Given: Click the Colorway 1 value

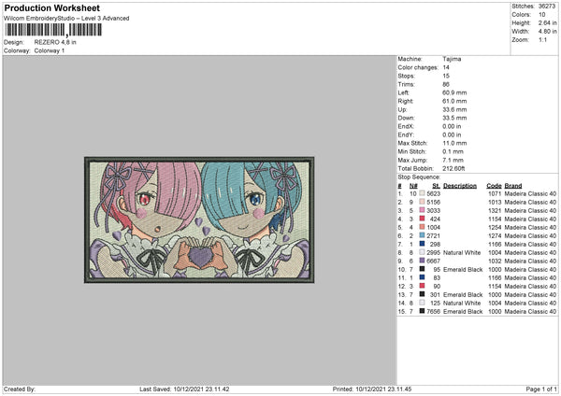Looking at the screenshot, I should (50, 50).
